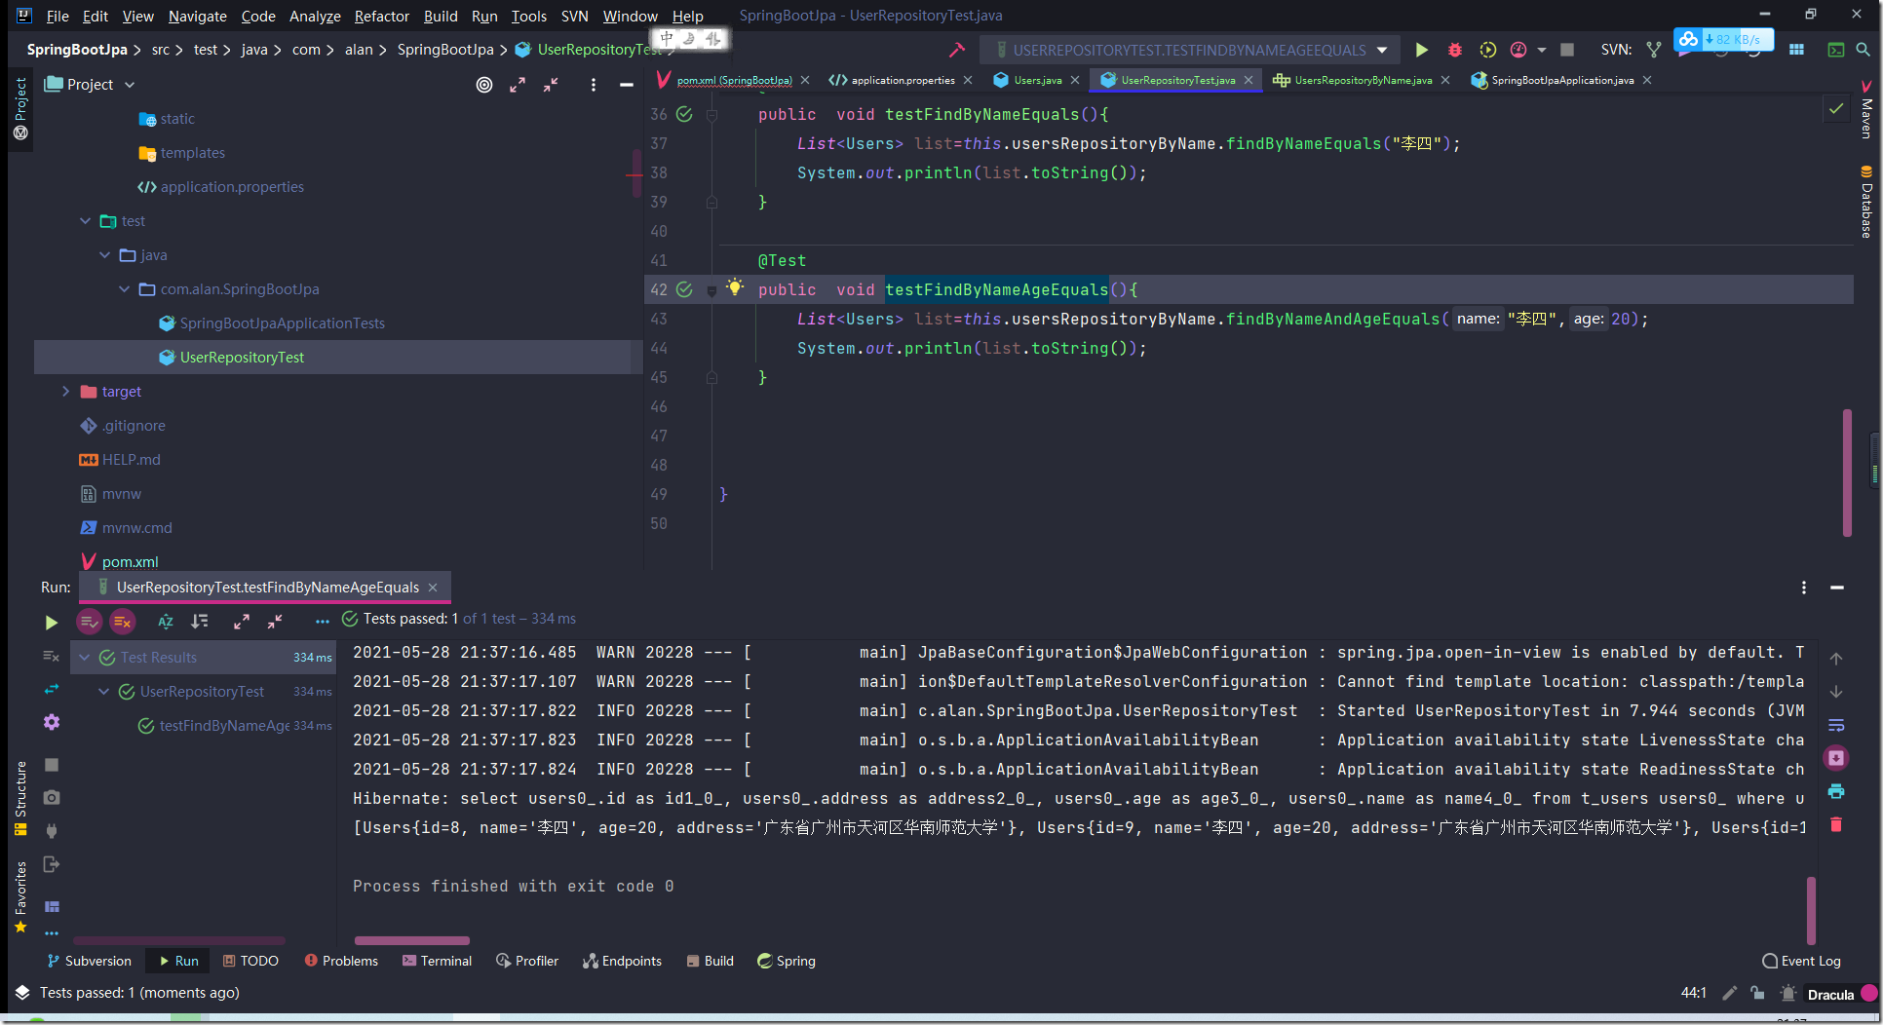Expand all test results in the Run panel
This screenshot has width=1883, height=1025.
pos(242,621)
